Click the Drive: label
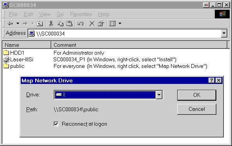This screenshot has width=232, height=146. 33,94
